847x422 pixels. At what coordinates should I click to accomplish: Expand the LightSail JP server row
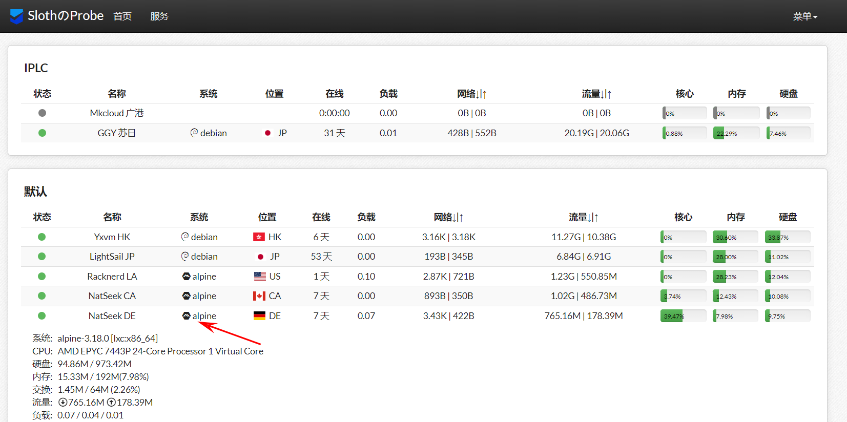[112, 257]
